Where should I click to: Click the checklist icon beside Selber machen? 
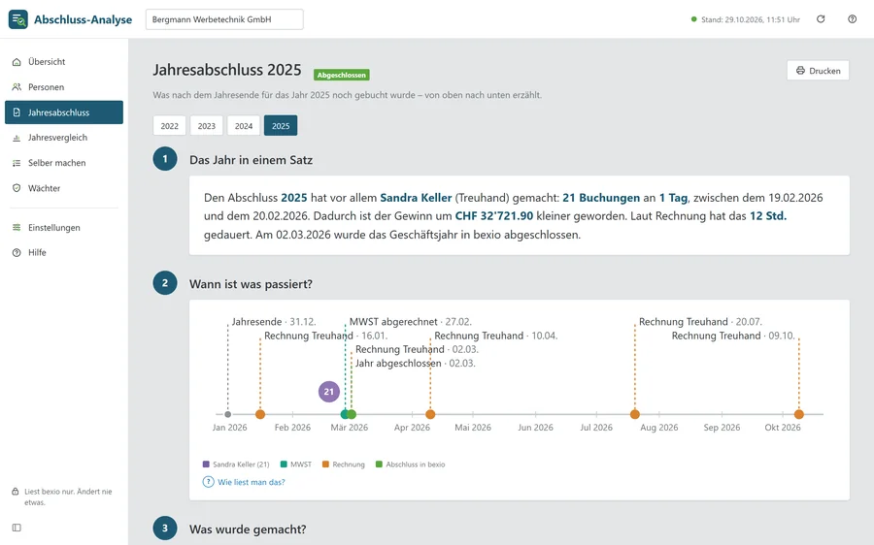[17, 163]
